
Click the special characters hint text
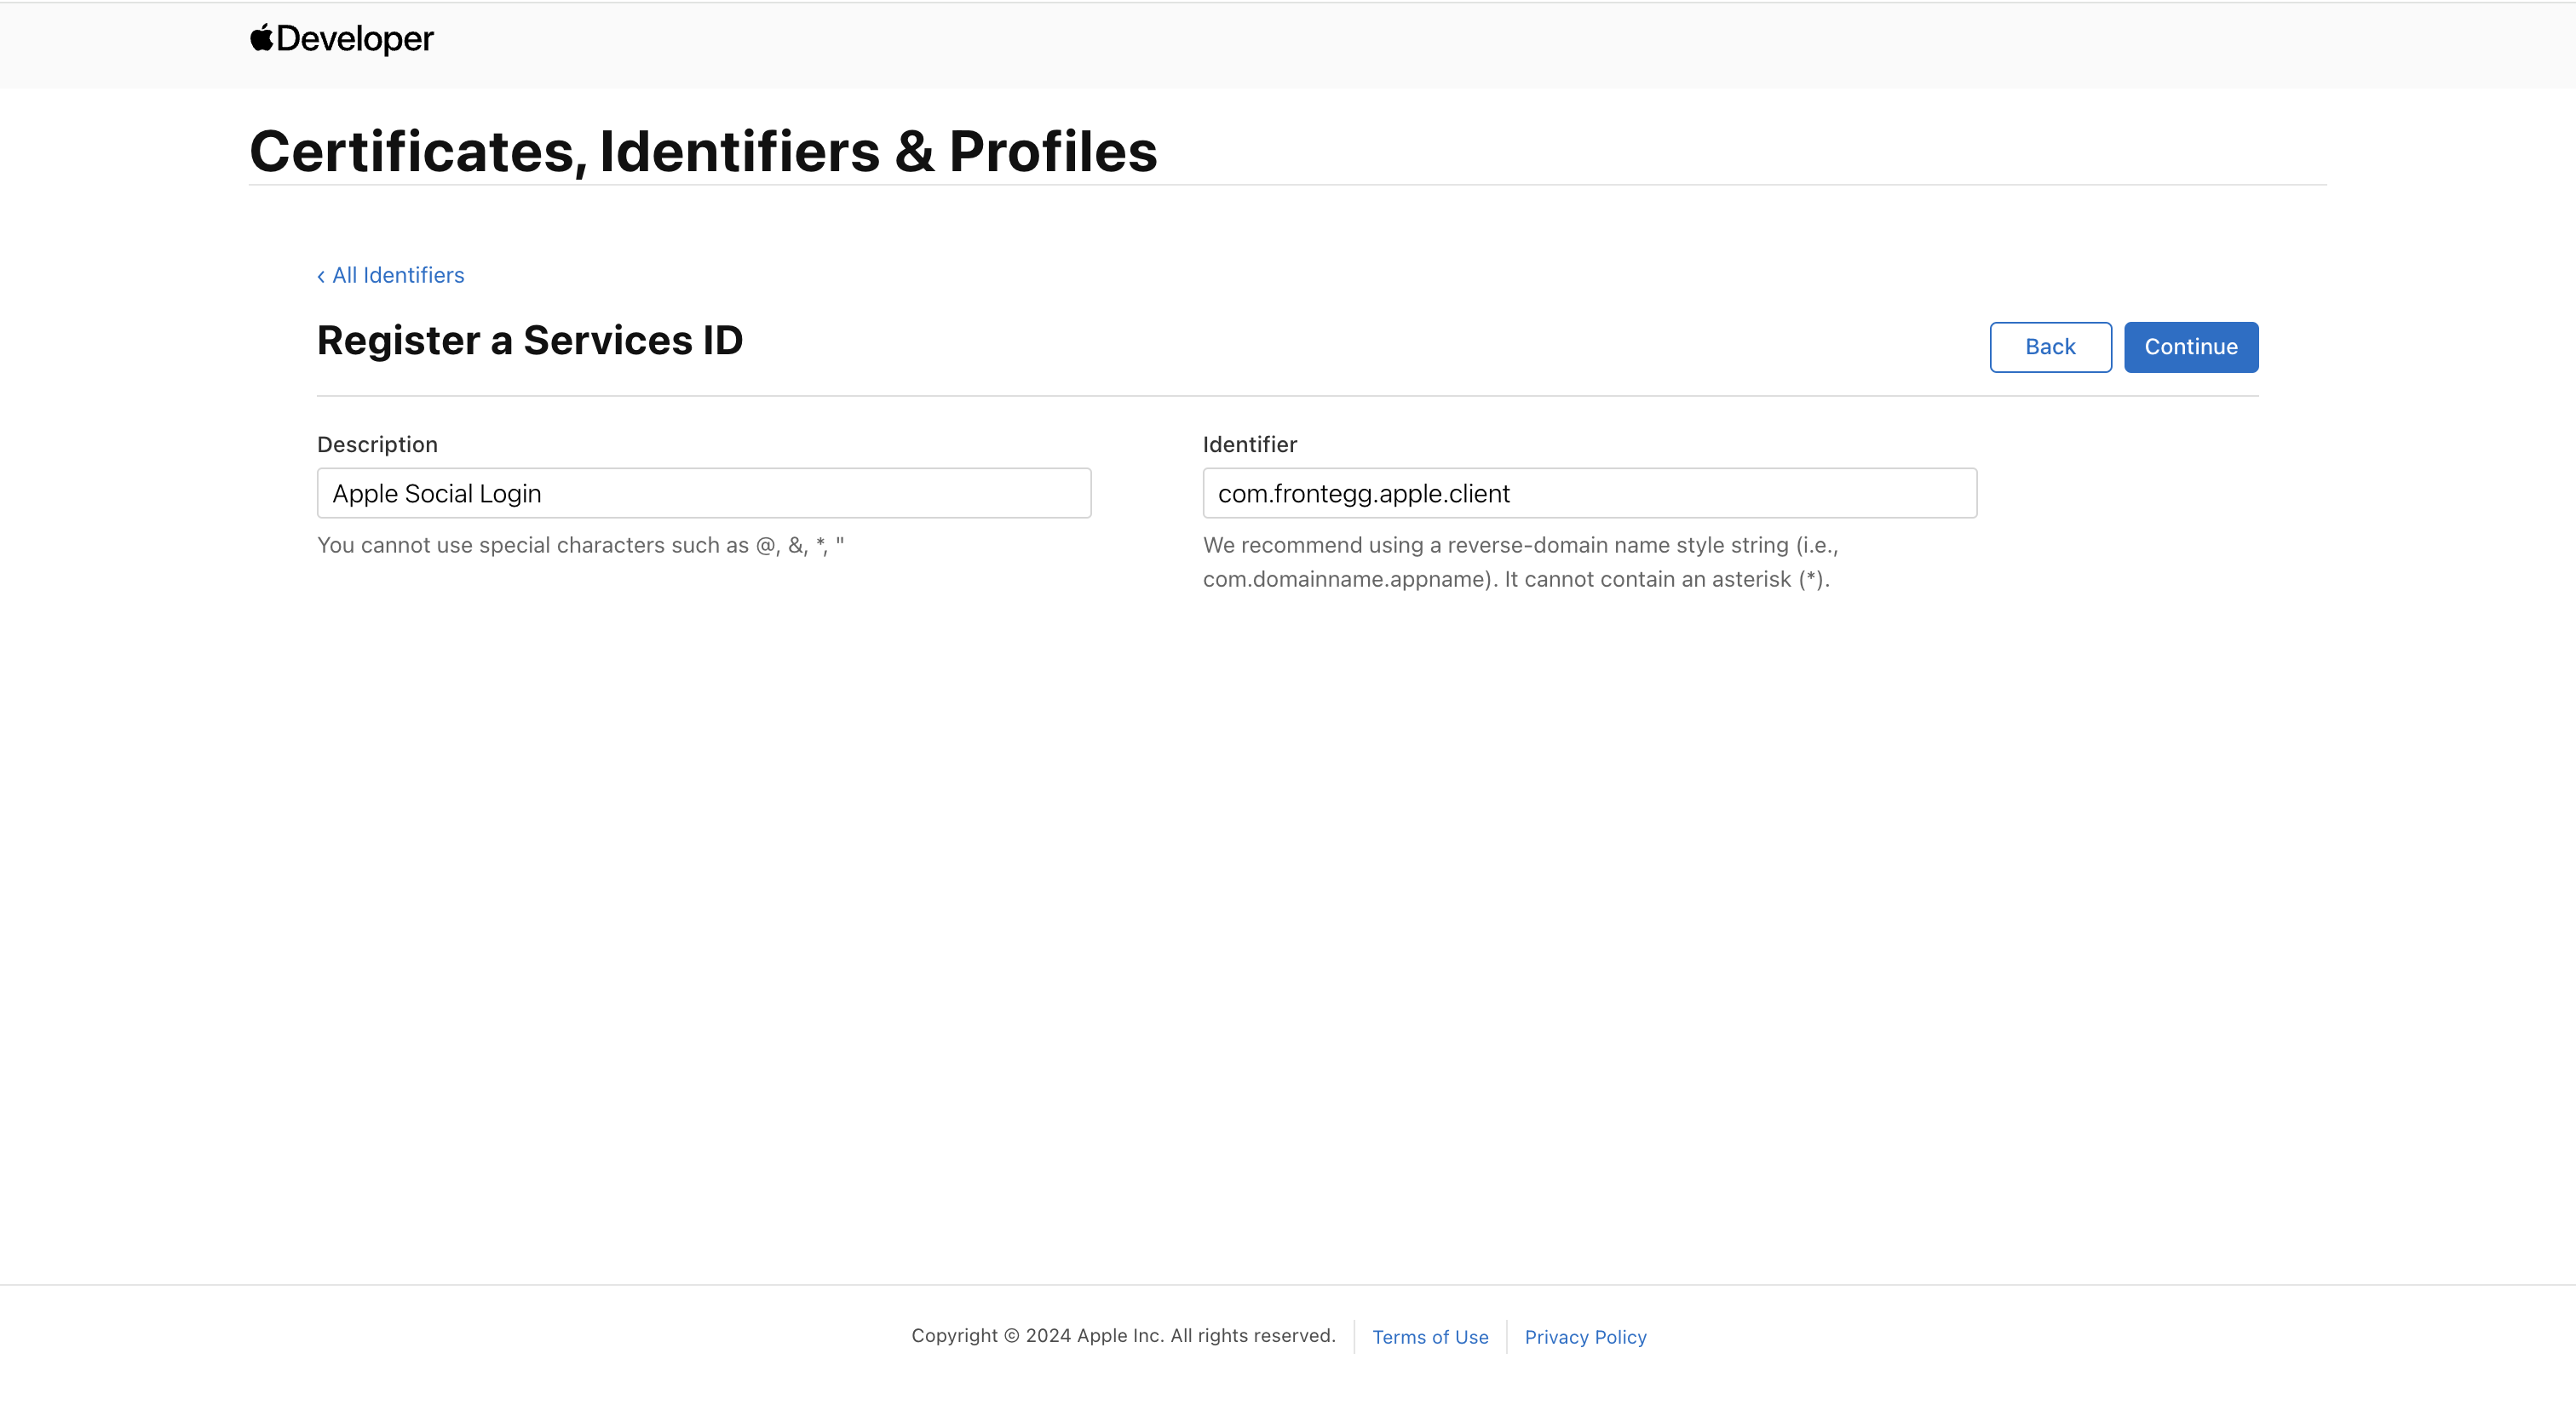coord(580,546)
